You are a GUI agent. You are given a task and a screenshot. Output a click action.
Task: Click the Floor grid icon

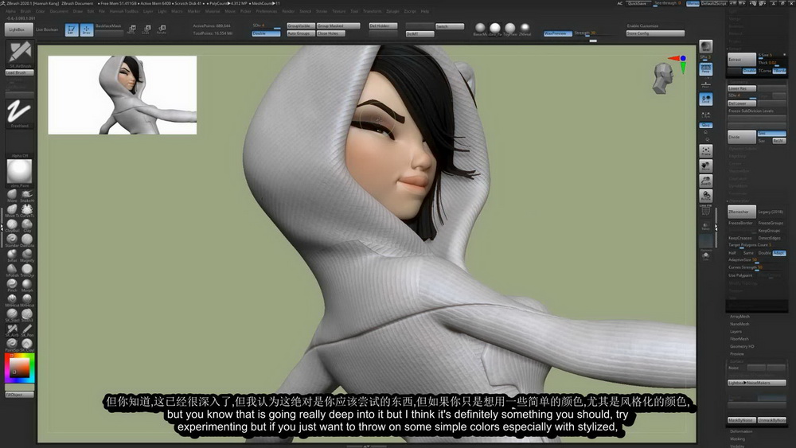pyautogui.click(x=705, y=84)
